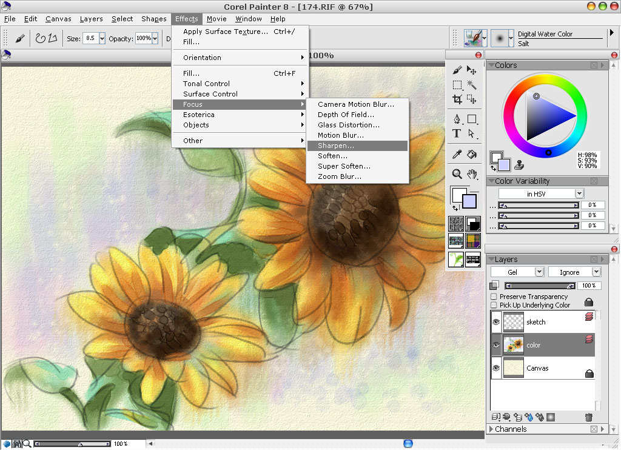Click the layer commands icon in Layers panel
The image size is (621, 450).
click(496, 417)
